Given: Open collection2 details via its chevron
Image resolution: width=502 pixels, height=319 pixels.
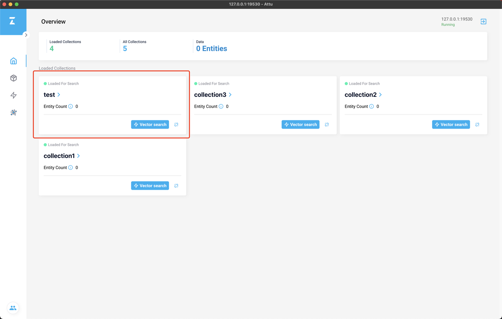Looking at the screenshot, I should [380, 94].
